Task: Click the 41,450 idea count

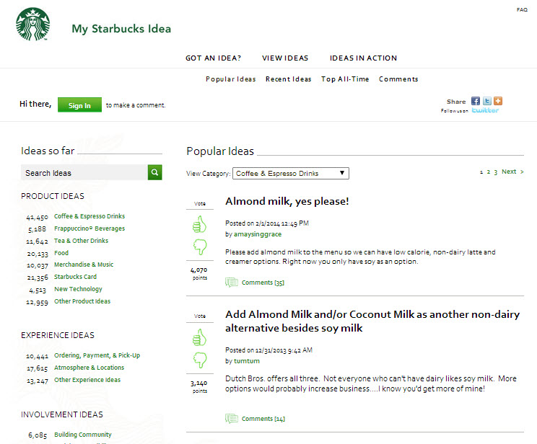Action: [x=37, y=217]
